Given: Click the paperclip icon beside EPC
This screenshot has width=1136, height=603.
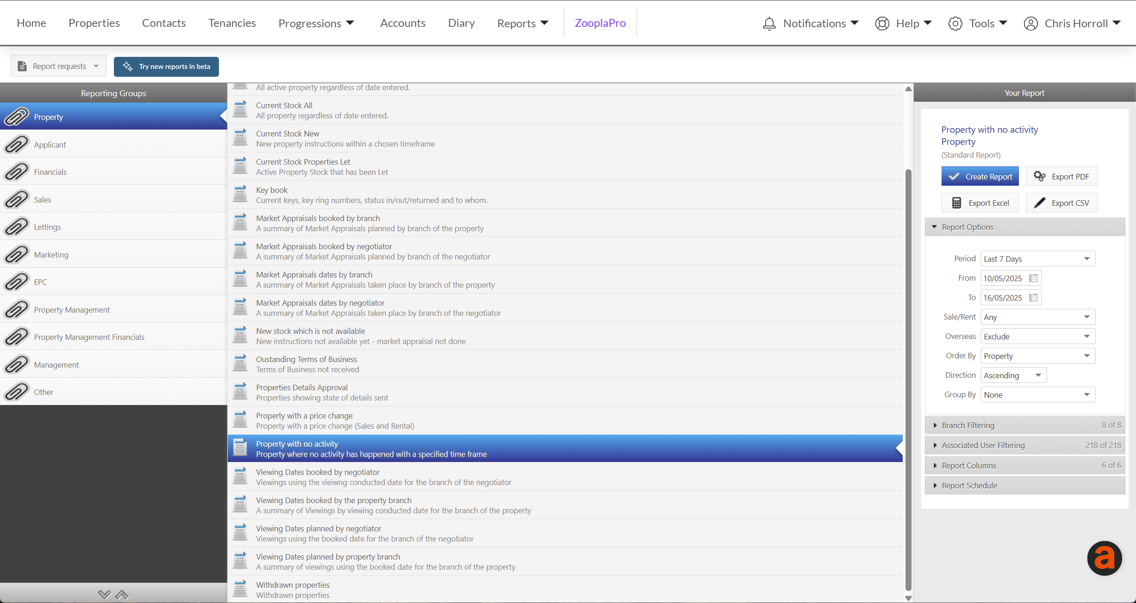Looking at the screenshot, I should point(16,282).
